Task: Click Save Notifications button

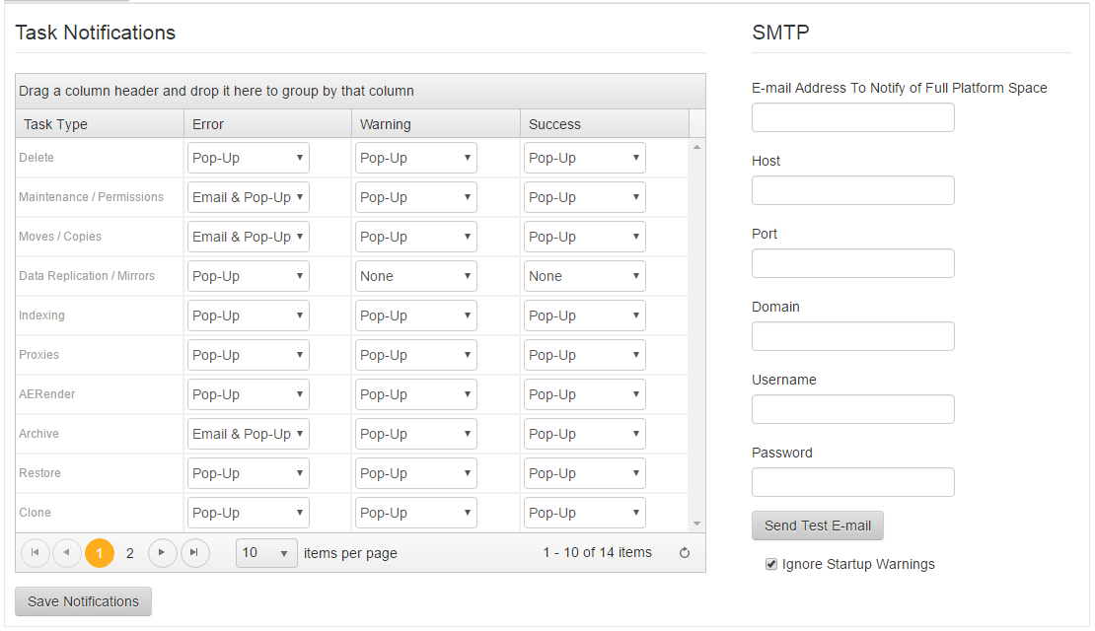Action: 83,601
